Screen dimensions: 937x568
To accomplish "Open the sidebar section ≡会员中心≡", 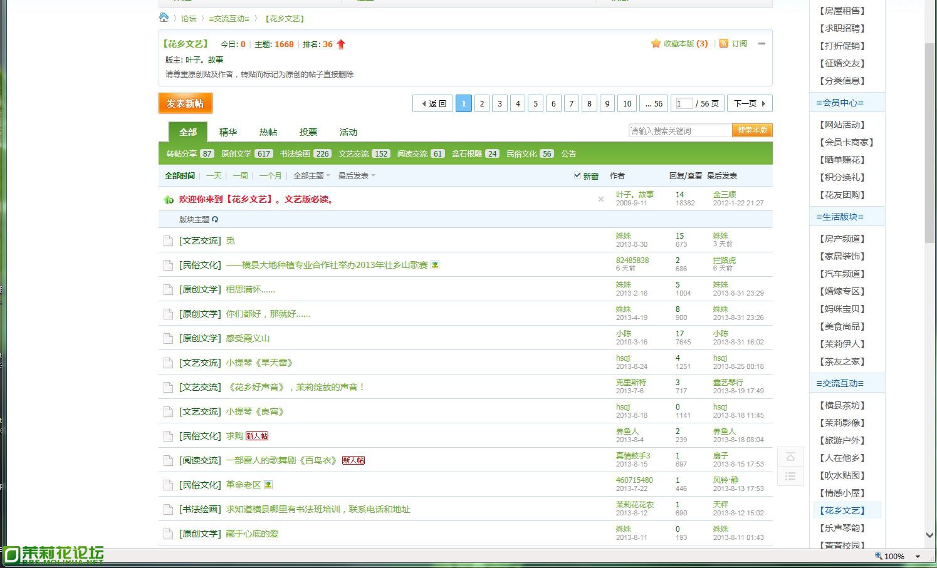I will pos(840,103).
